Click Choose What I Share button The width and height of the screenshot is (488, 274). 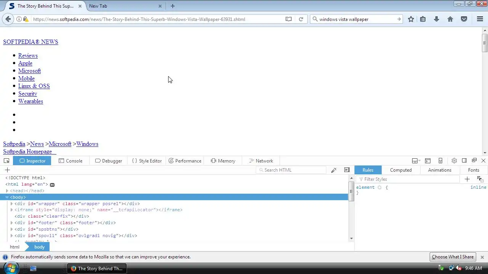pyautogui.click(x=453, y=257)
